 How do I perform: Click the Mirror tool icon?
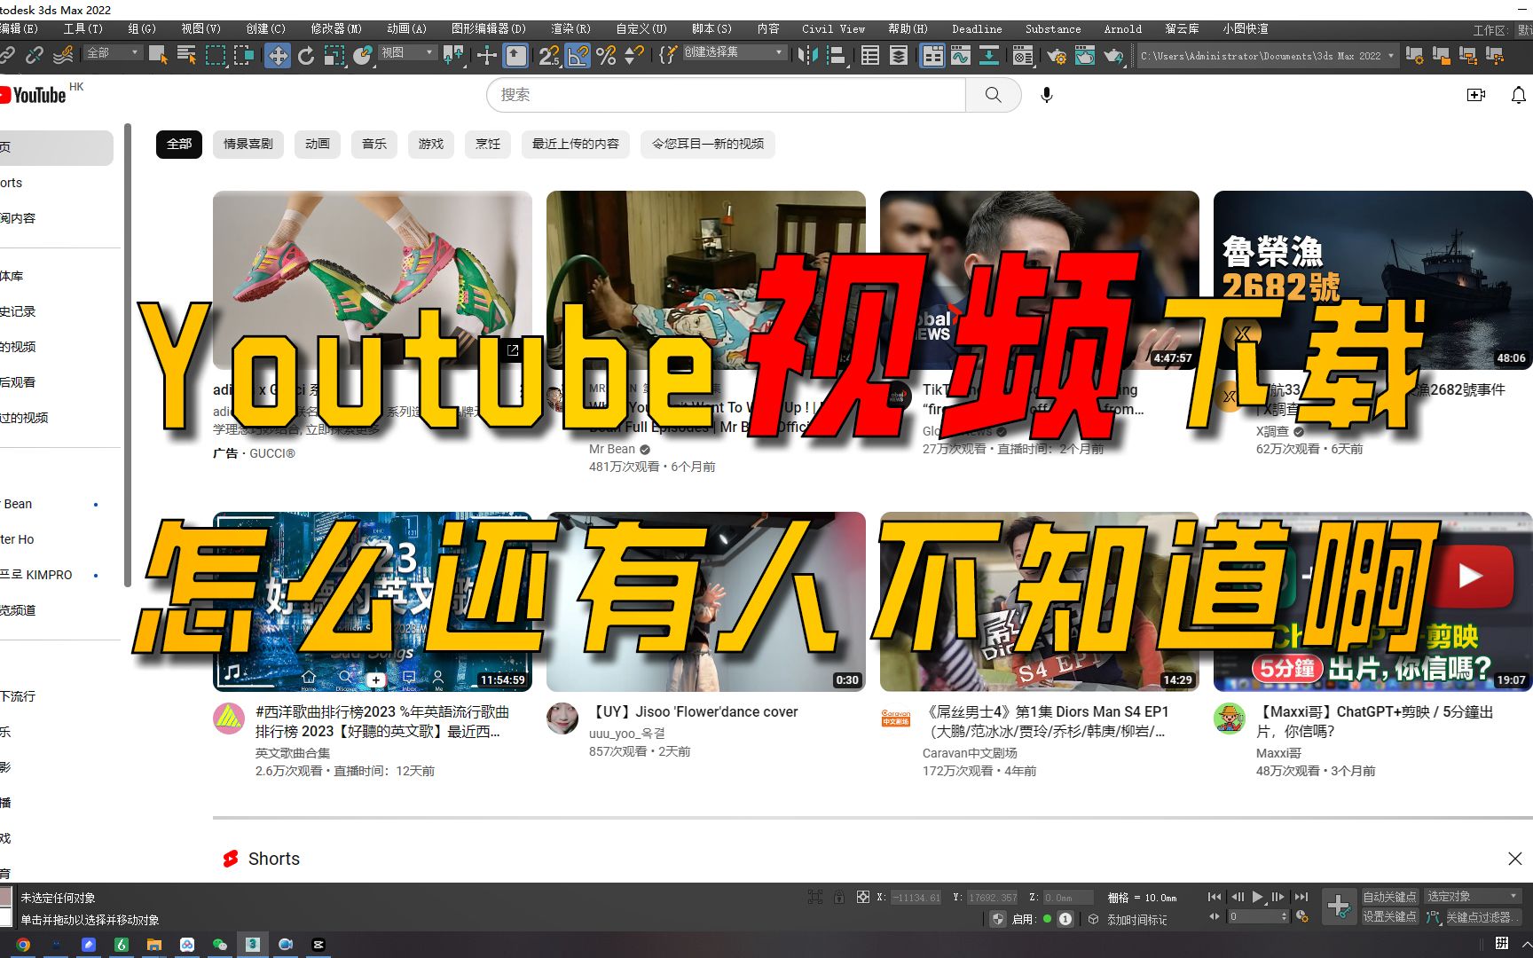(807, 55)
